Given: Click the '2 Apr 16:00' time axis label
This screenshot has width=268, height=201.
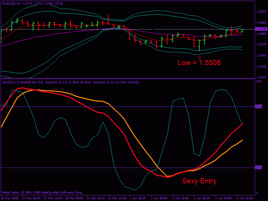Looking at the screenshot, I should click(181, 198).
